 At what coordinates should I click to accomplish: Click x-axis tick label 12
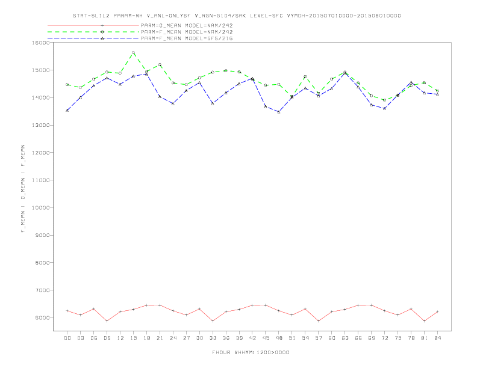[120, 338]
